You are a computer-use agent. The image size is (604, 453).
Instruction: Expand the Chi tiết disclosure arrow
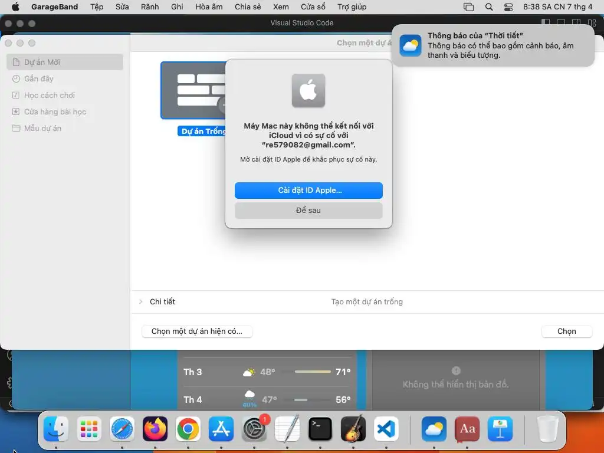[140, 301]
